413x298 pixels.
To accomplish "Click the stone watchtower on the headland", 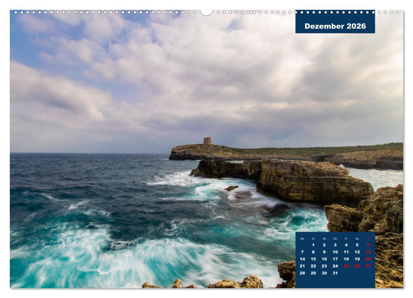I will click(207, 141).
